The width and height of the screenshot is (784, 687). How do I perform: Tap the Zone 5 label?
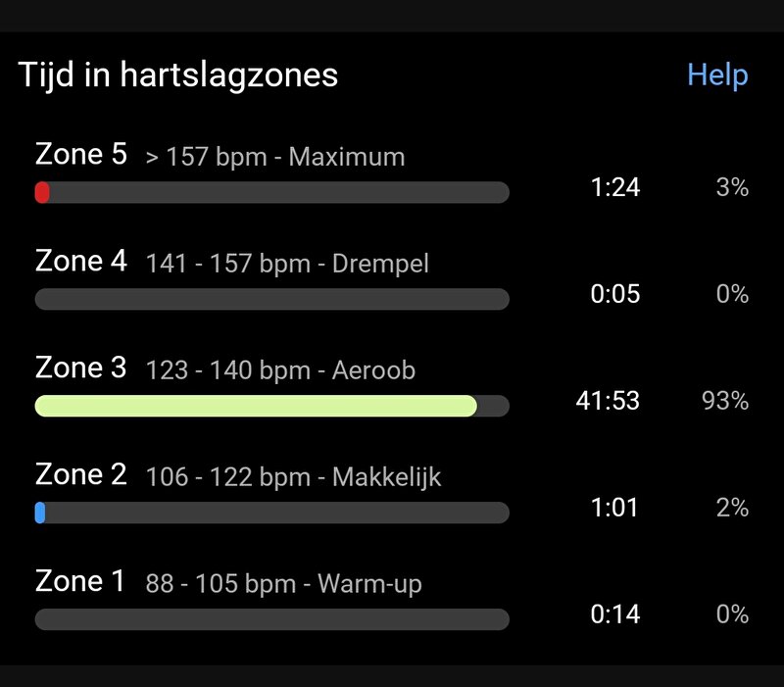[81, 154]
